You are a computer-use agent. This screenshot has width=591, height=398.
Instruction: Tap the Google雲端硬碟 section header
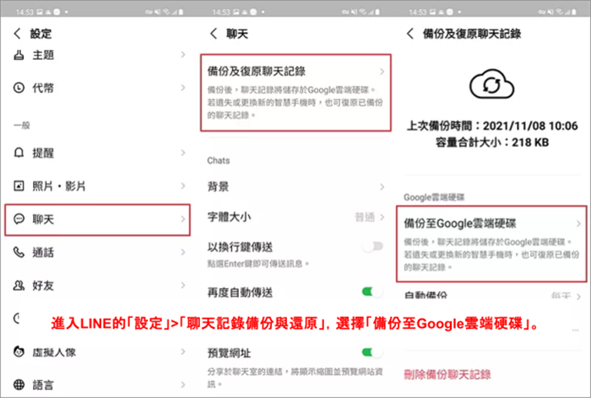tap(434, 197)
